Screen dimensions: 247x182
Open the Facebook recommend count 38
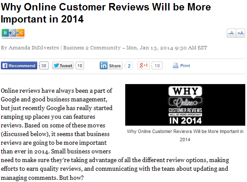coord(44,65)
